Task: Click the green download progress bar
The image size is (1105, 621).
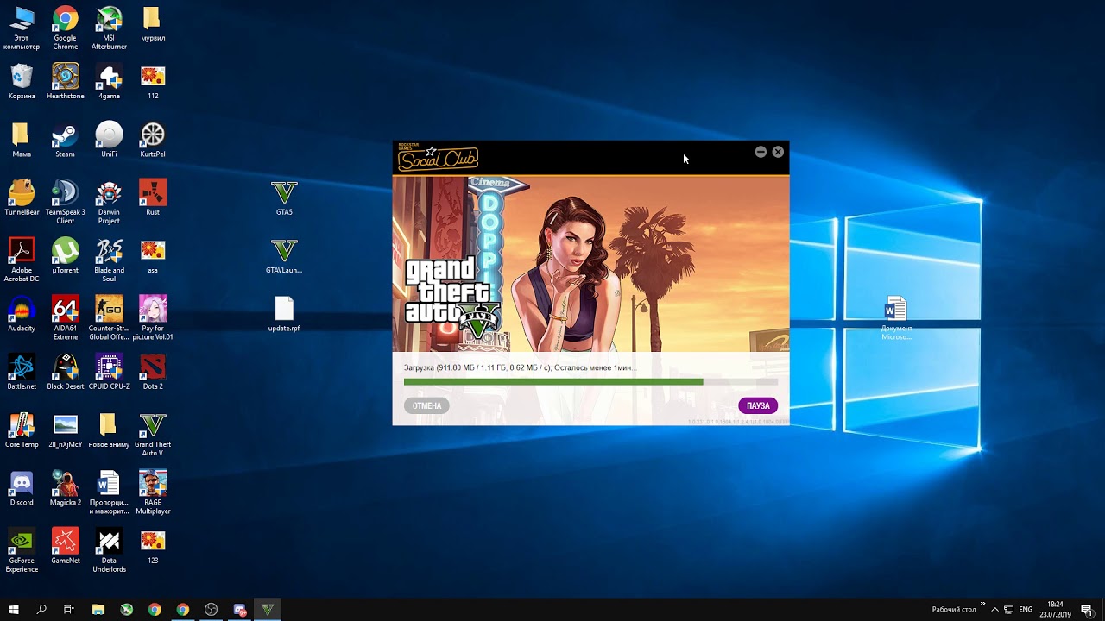Action: [590, 381]
